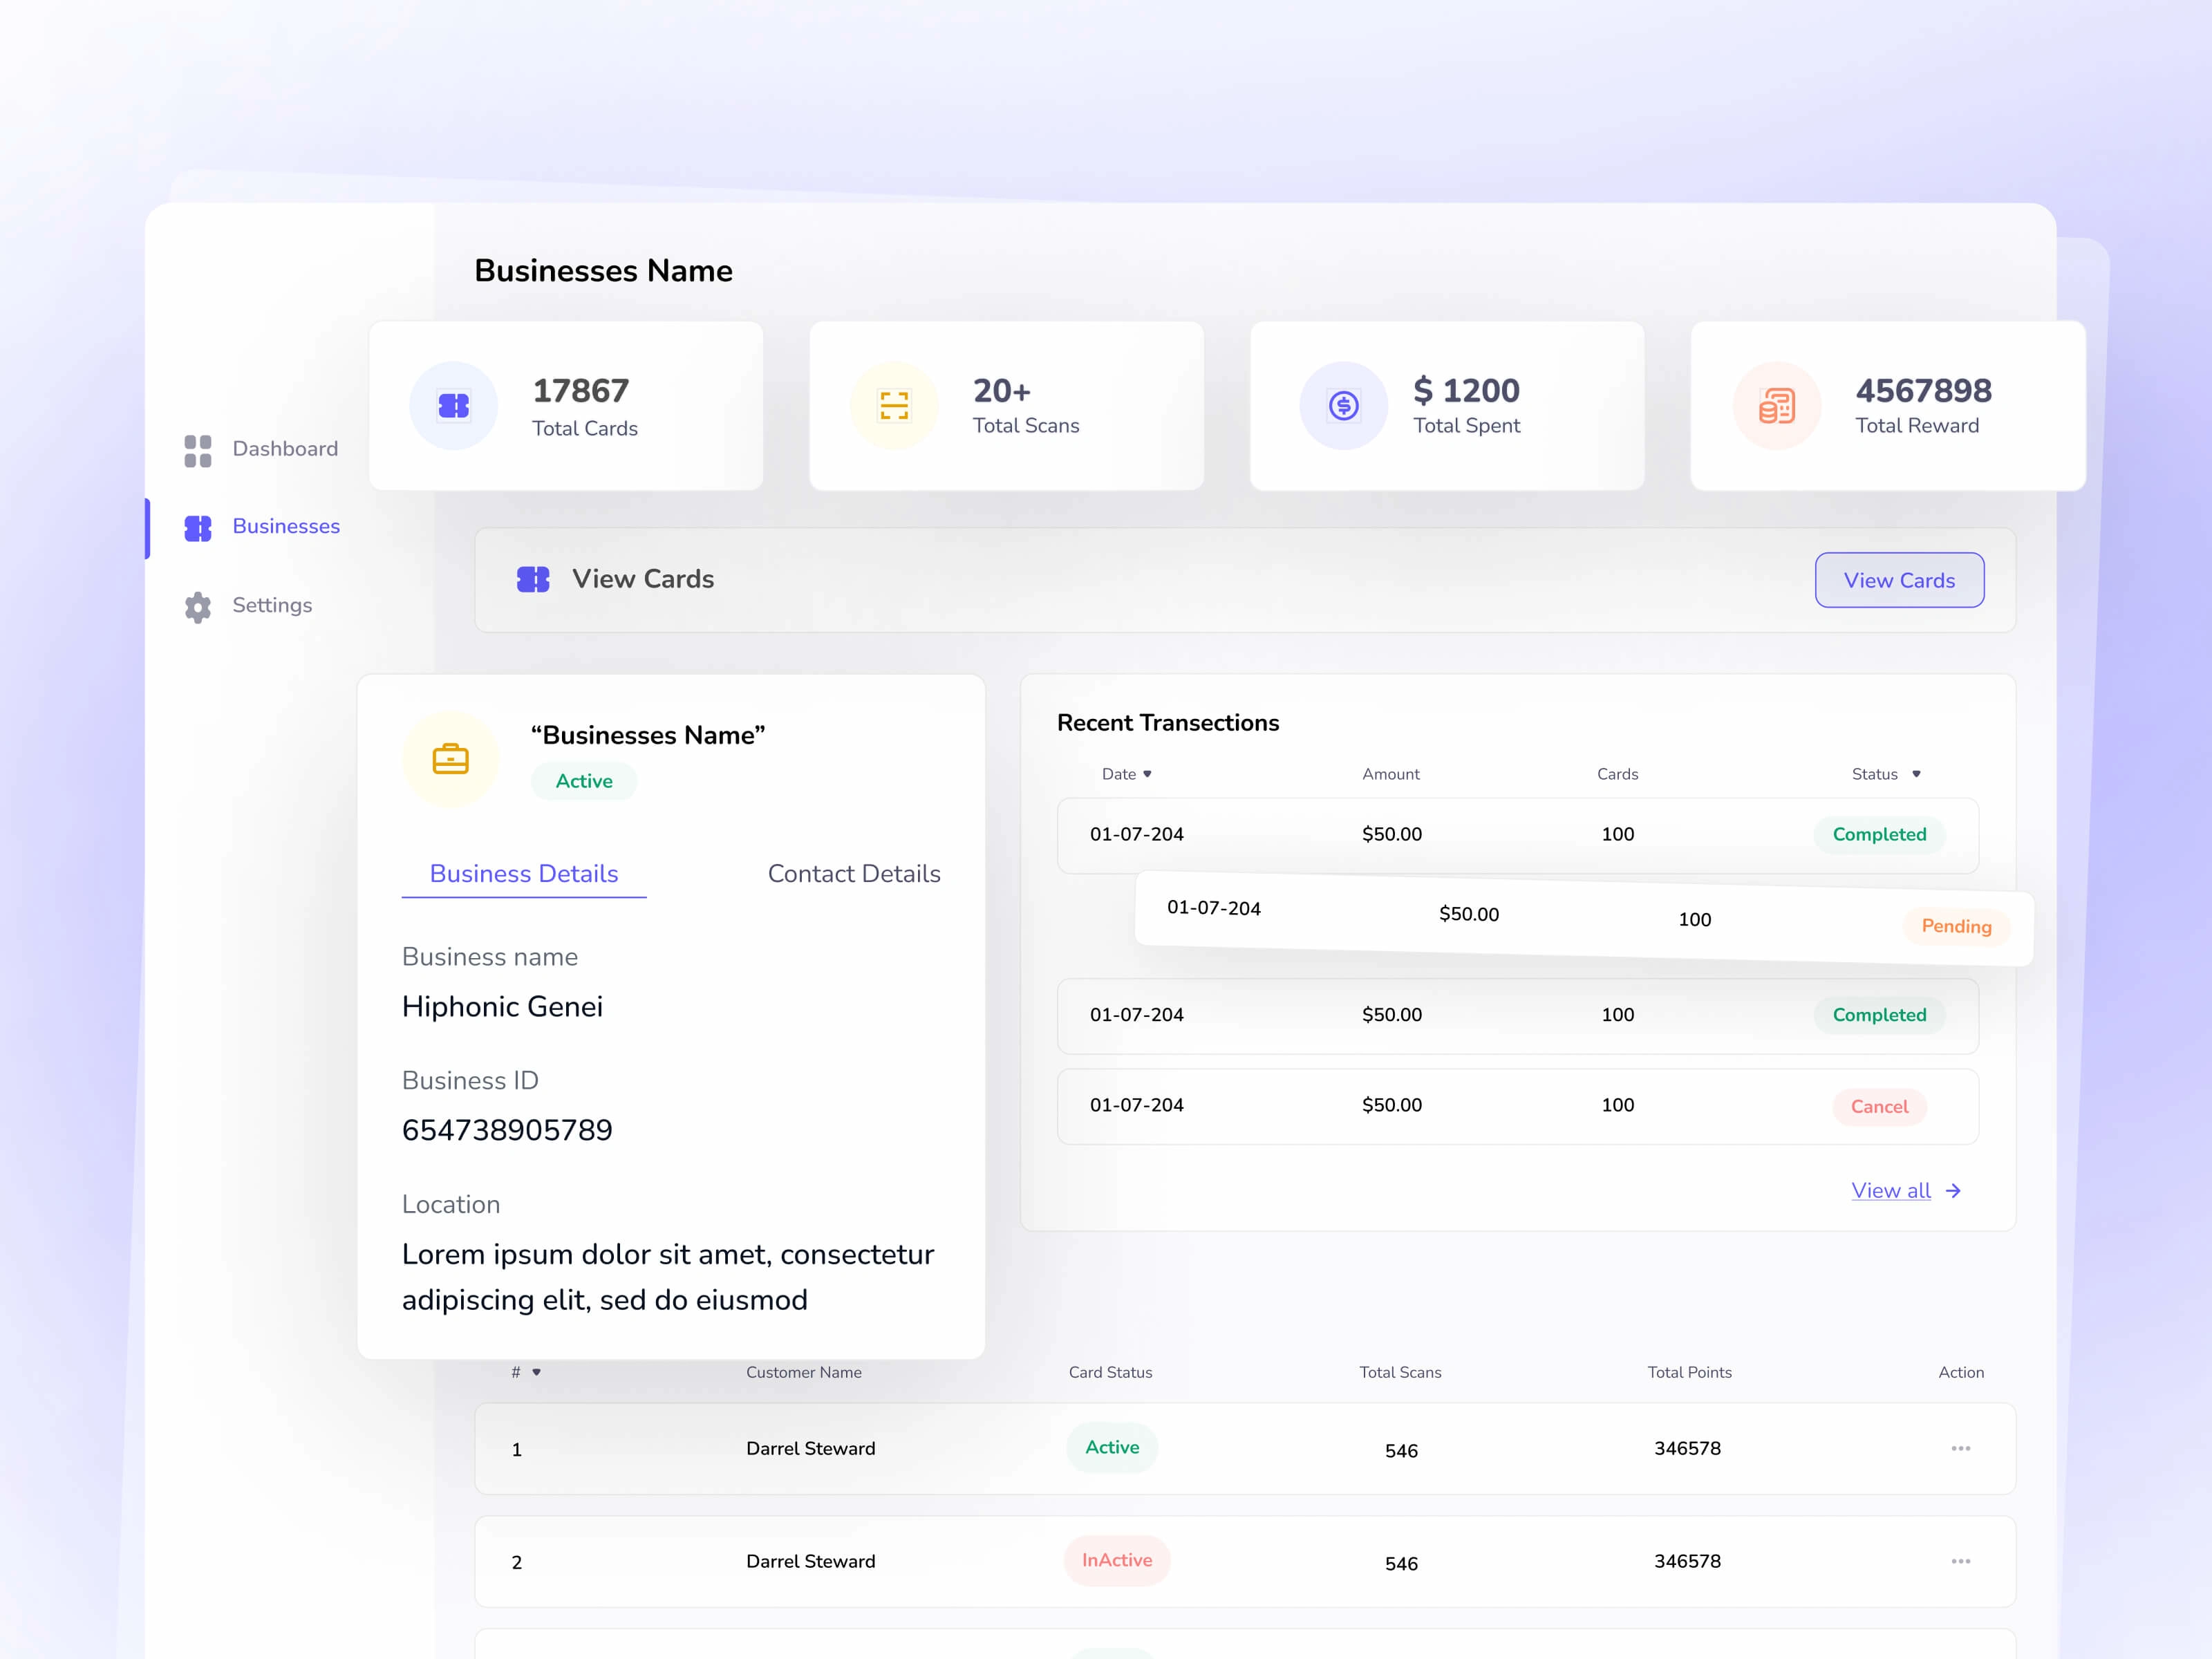The image size is (2212, 1659).
Task: Click the Cancel status badge
Action: tap(1879, 1107)
